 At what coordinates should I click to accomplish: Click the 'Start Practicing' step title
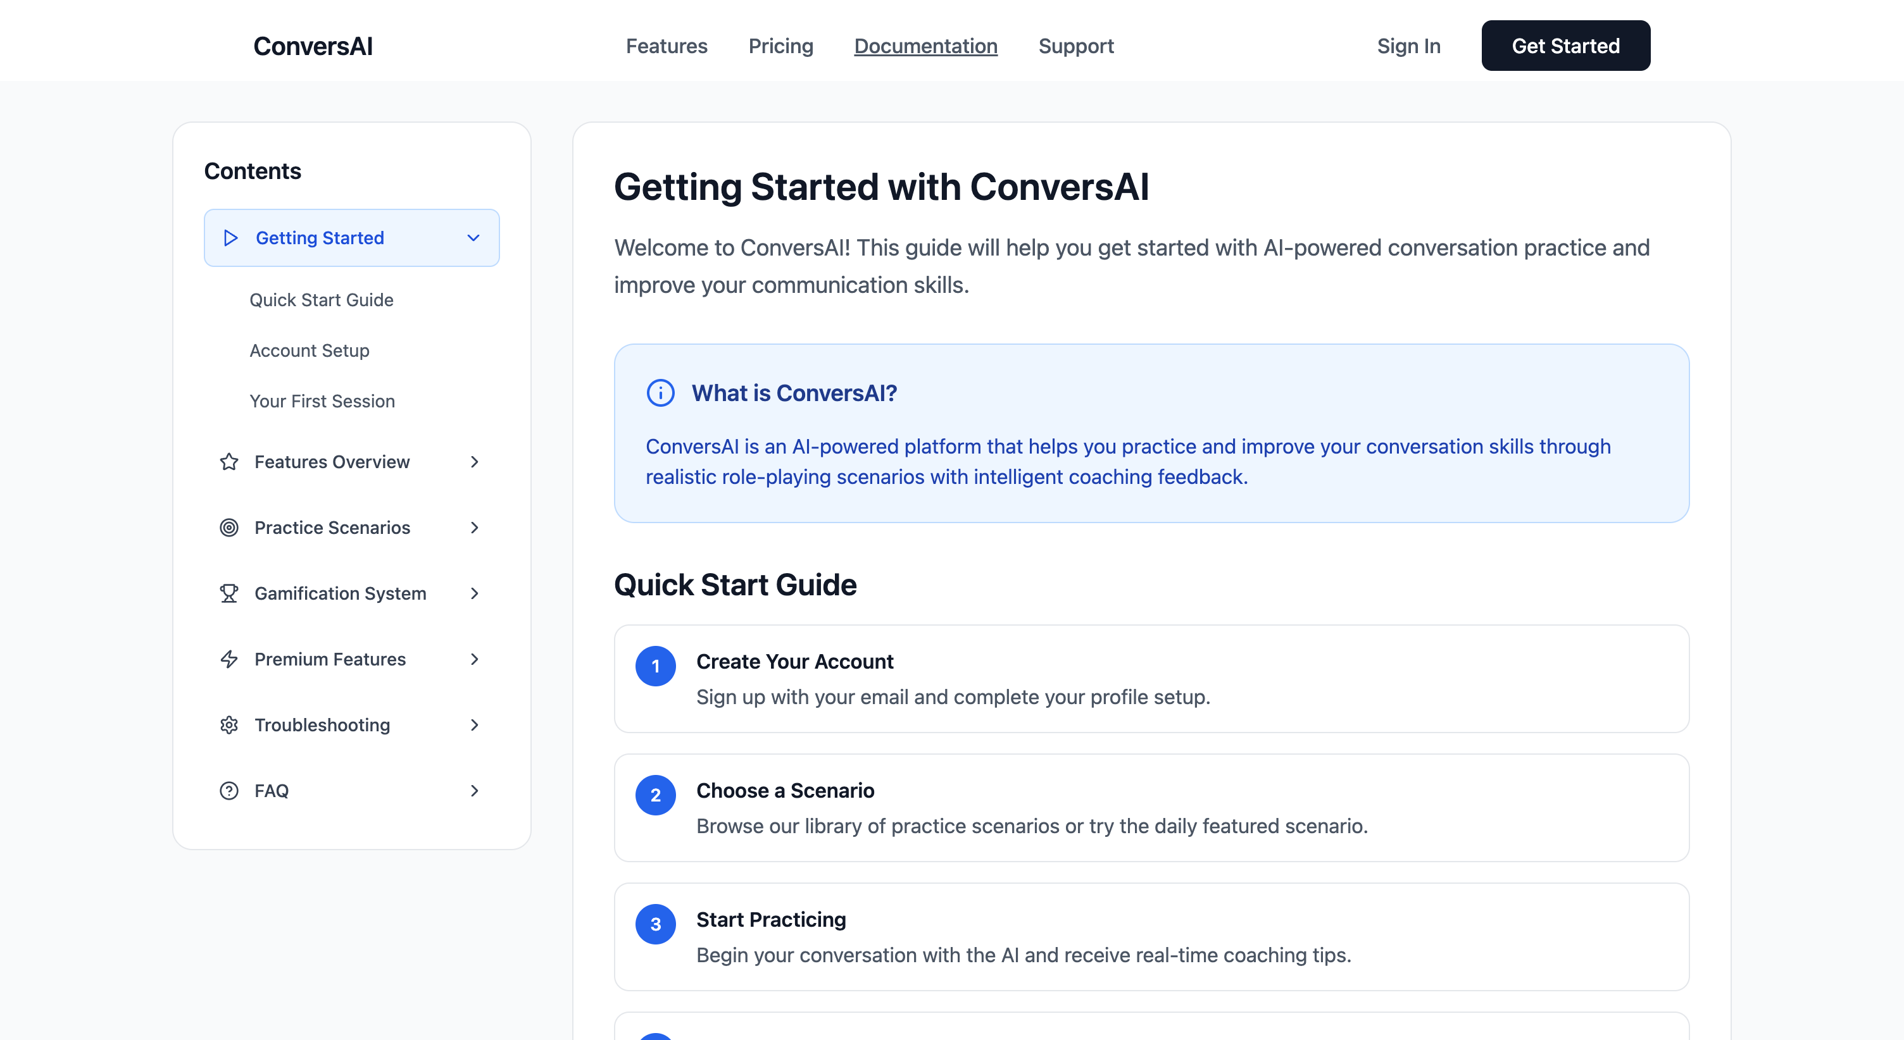[x=771, y=920]
